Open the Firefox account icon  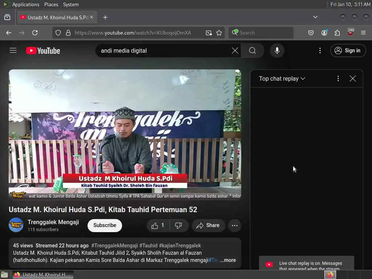[324, 33]
